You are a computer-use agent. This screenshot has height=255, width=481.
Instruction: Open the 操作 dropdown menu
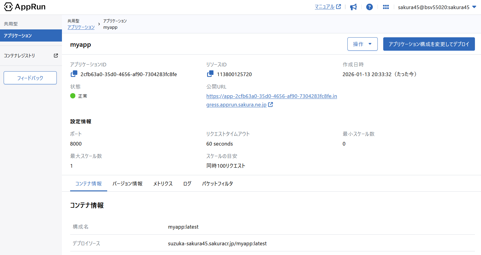tap(363, 44)
